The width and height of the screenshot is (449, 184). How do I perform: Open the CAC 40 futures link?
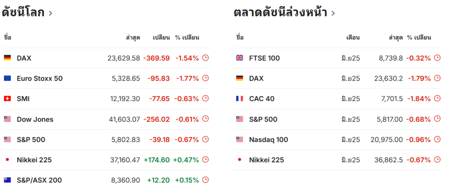(x=262, y=98)
